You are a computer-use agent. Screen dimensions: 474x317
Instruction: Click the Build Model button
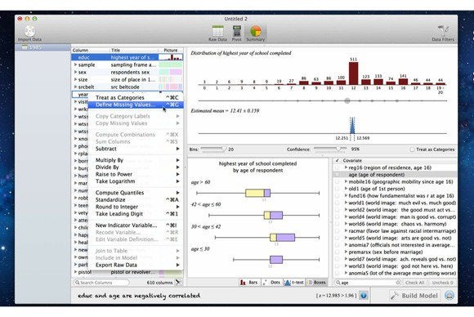pyautogui.click(x=414, y=296)
